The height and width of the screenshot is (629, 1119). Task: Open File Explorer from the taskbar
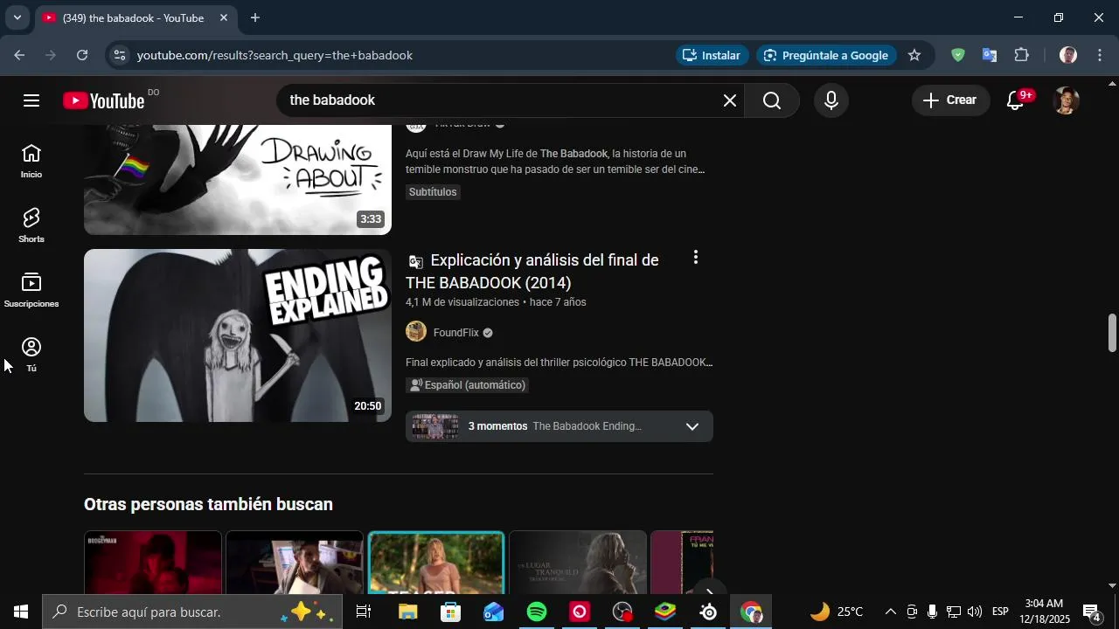point(408,612)
